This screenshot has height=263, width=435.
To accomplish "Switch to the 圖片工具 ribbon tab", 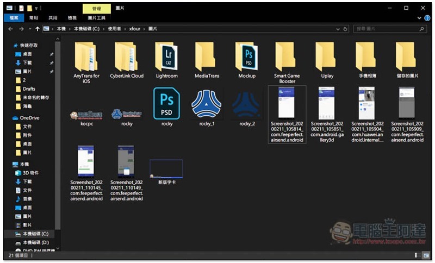I will click(97, 18).
